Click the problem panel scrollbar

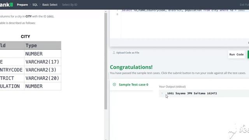click(106, 61)
